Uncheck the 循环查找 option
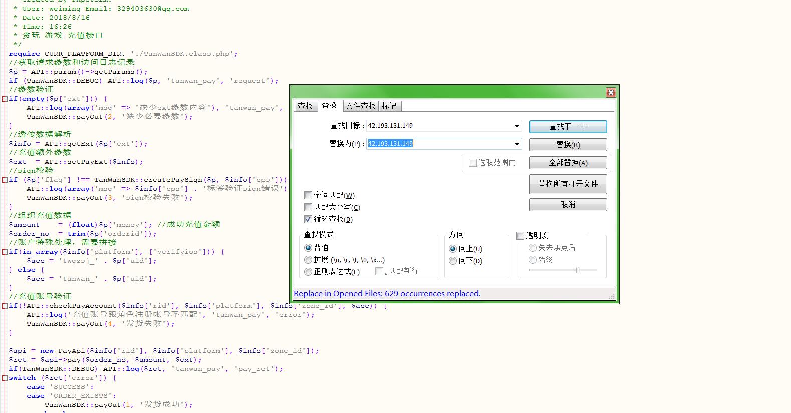Screen dimensions: 791x413 [x=308, y=219]
